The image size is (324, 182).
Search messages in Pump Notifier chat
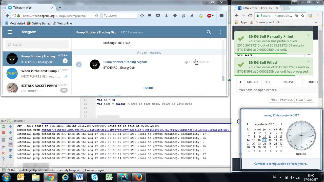click(x=209, y=32)
